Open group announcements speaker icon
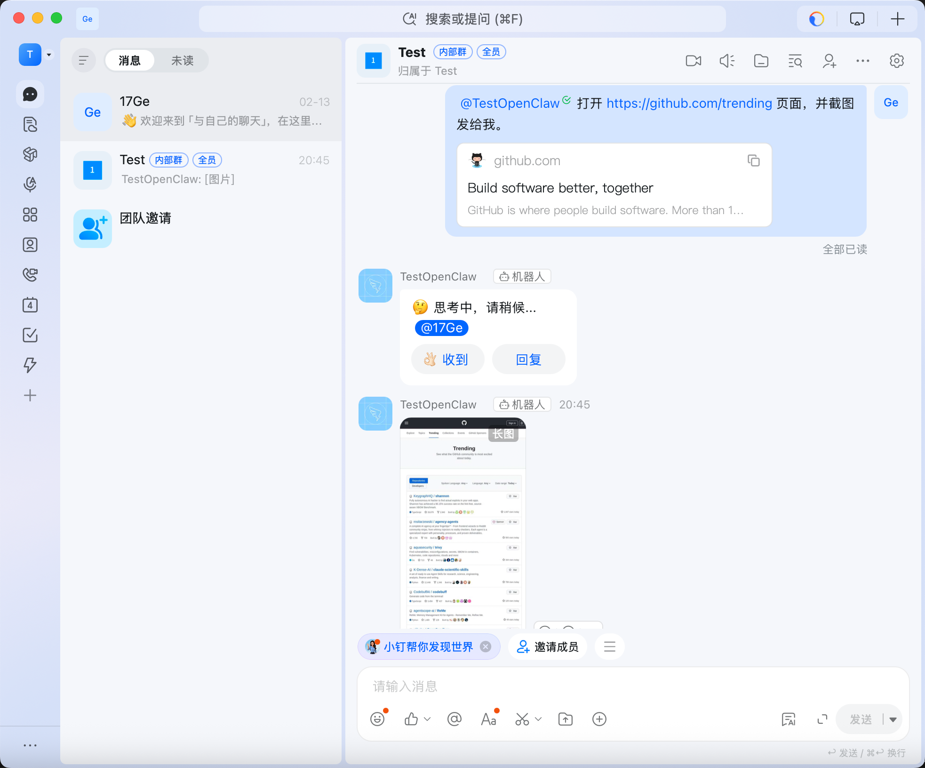 [727, 61]
